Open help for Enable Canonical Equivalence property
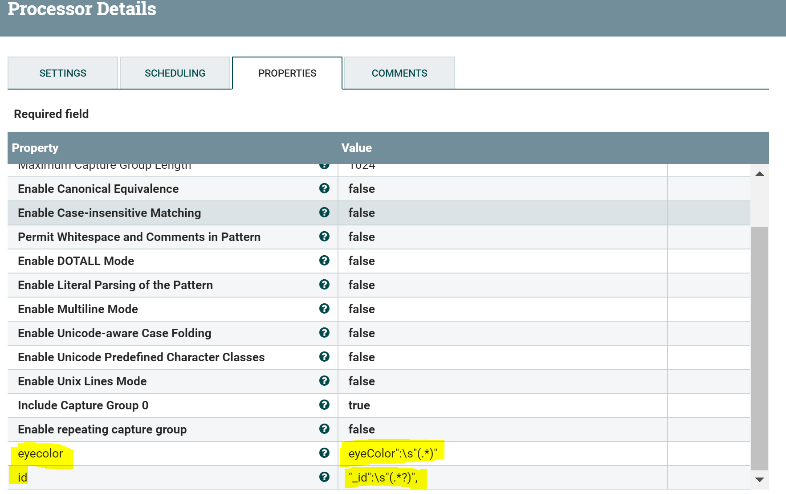 pyautogui.click(x=325, y=189)
